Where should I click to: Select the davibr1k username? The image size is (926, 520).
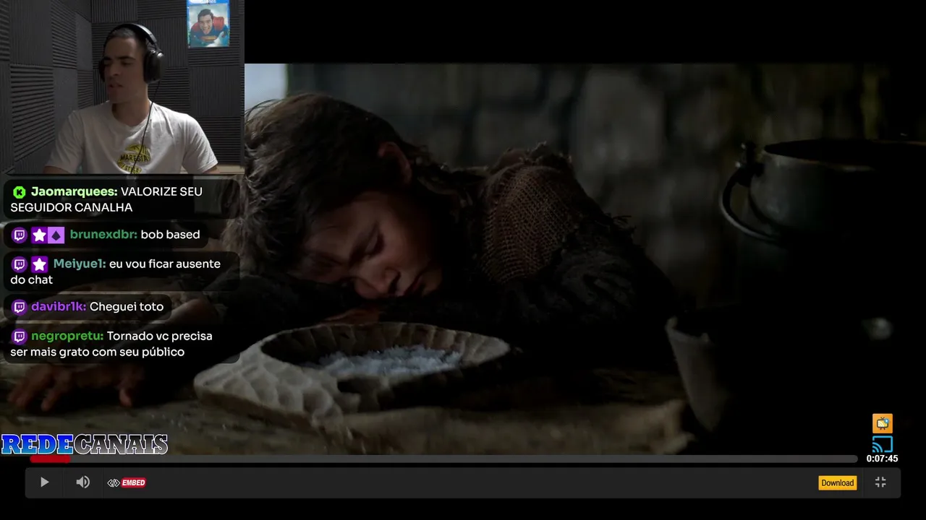pos(59,307)
